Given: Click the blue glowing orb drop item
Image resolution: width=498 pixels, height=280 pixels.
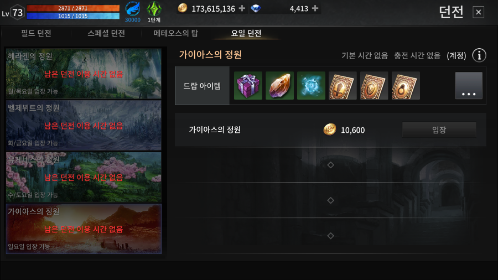Looking at the screenshot, I should click(x=311, y=85).
